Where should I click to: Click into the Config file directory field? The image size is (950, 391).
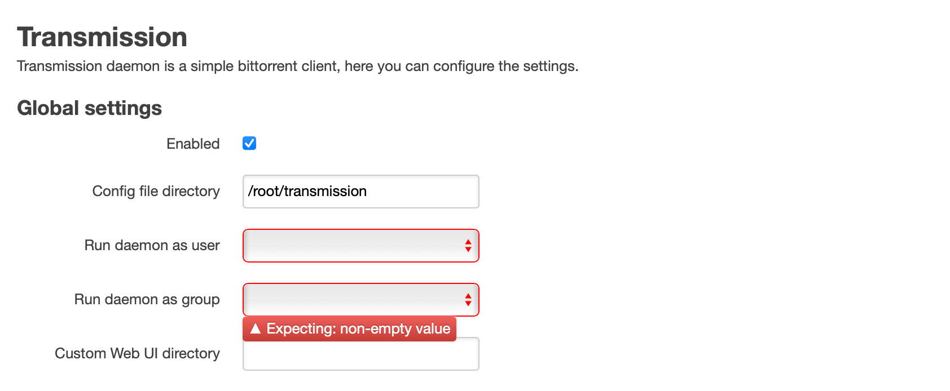361,192
